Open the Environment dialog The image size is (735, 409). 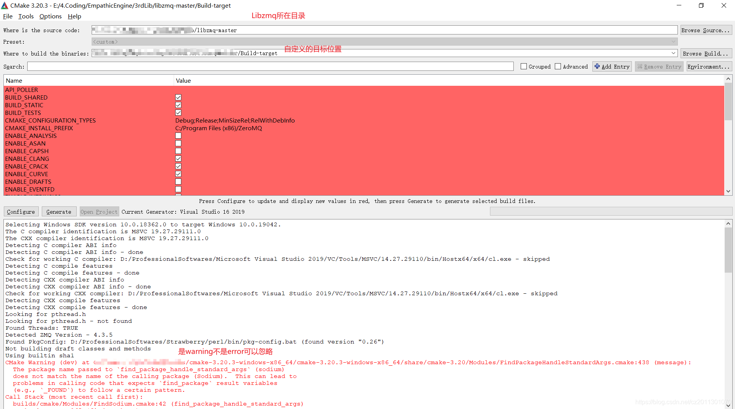click(x=709, y=66)
